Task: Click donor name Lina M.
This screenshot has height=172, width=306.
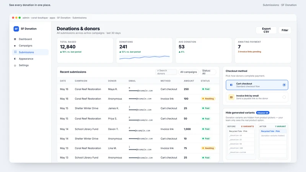Action: [x=112, y=148]
